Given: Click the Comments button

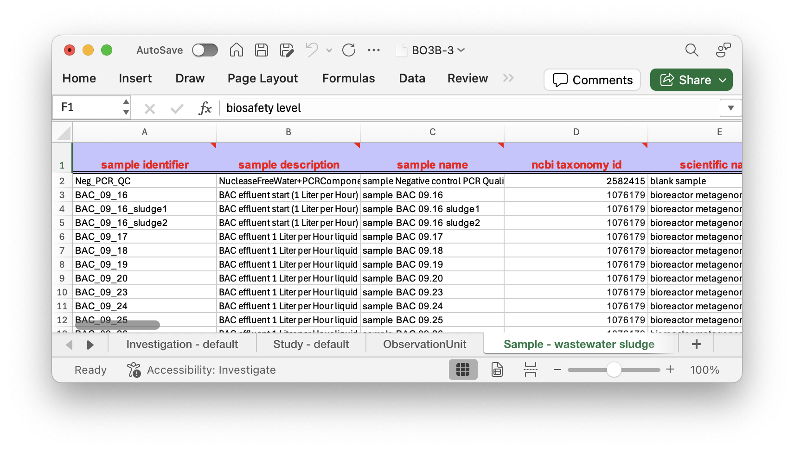Looking at the screenshot, I should click(x=592, y=80).
